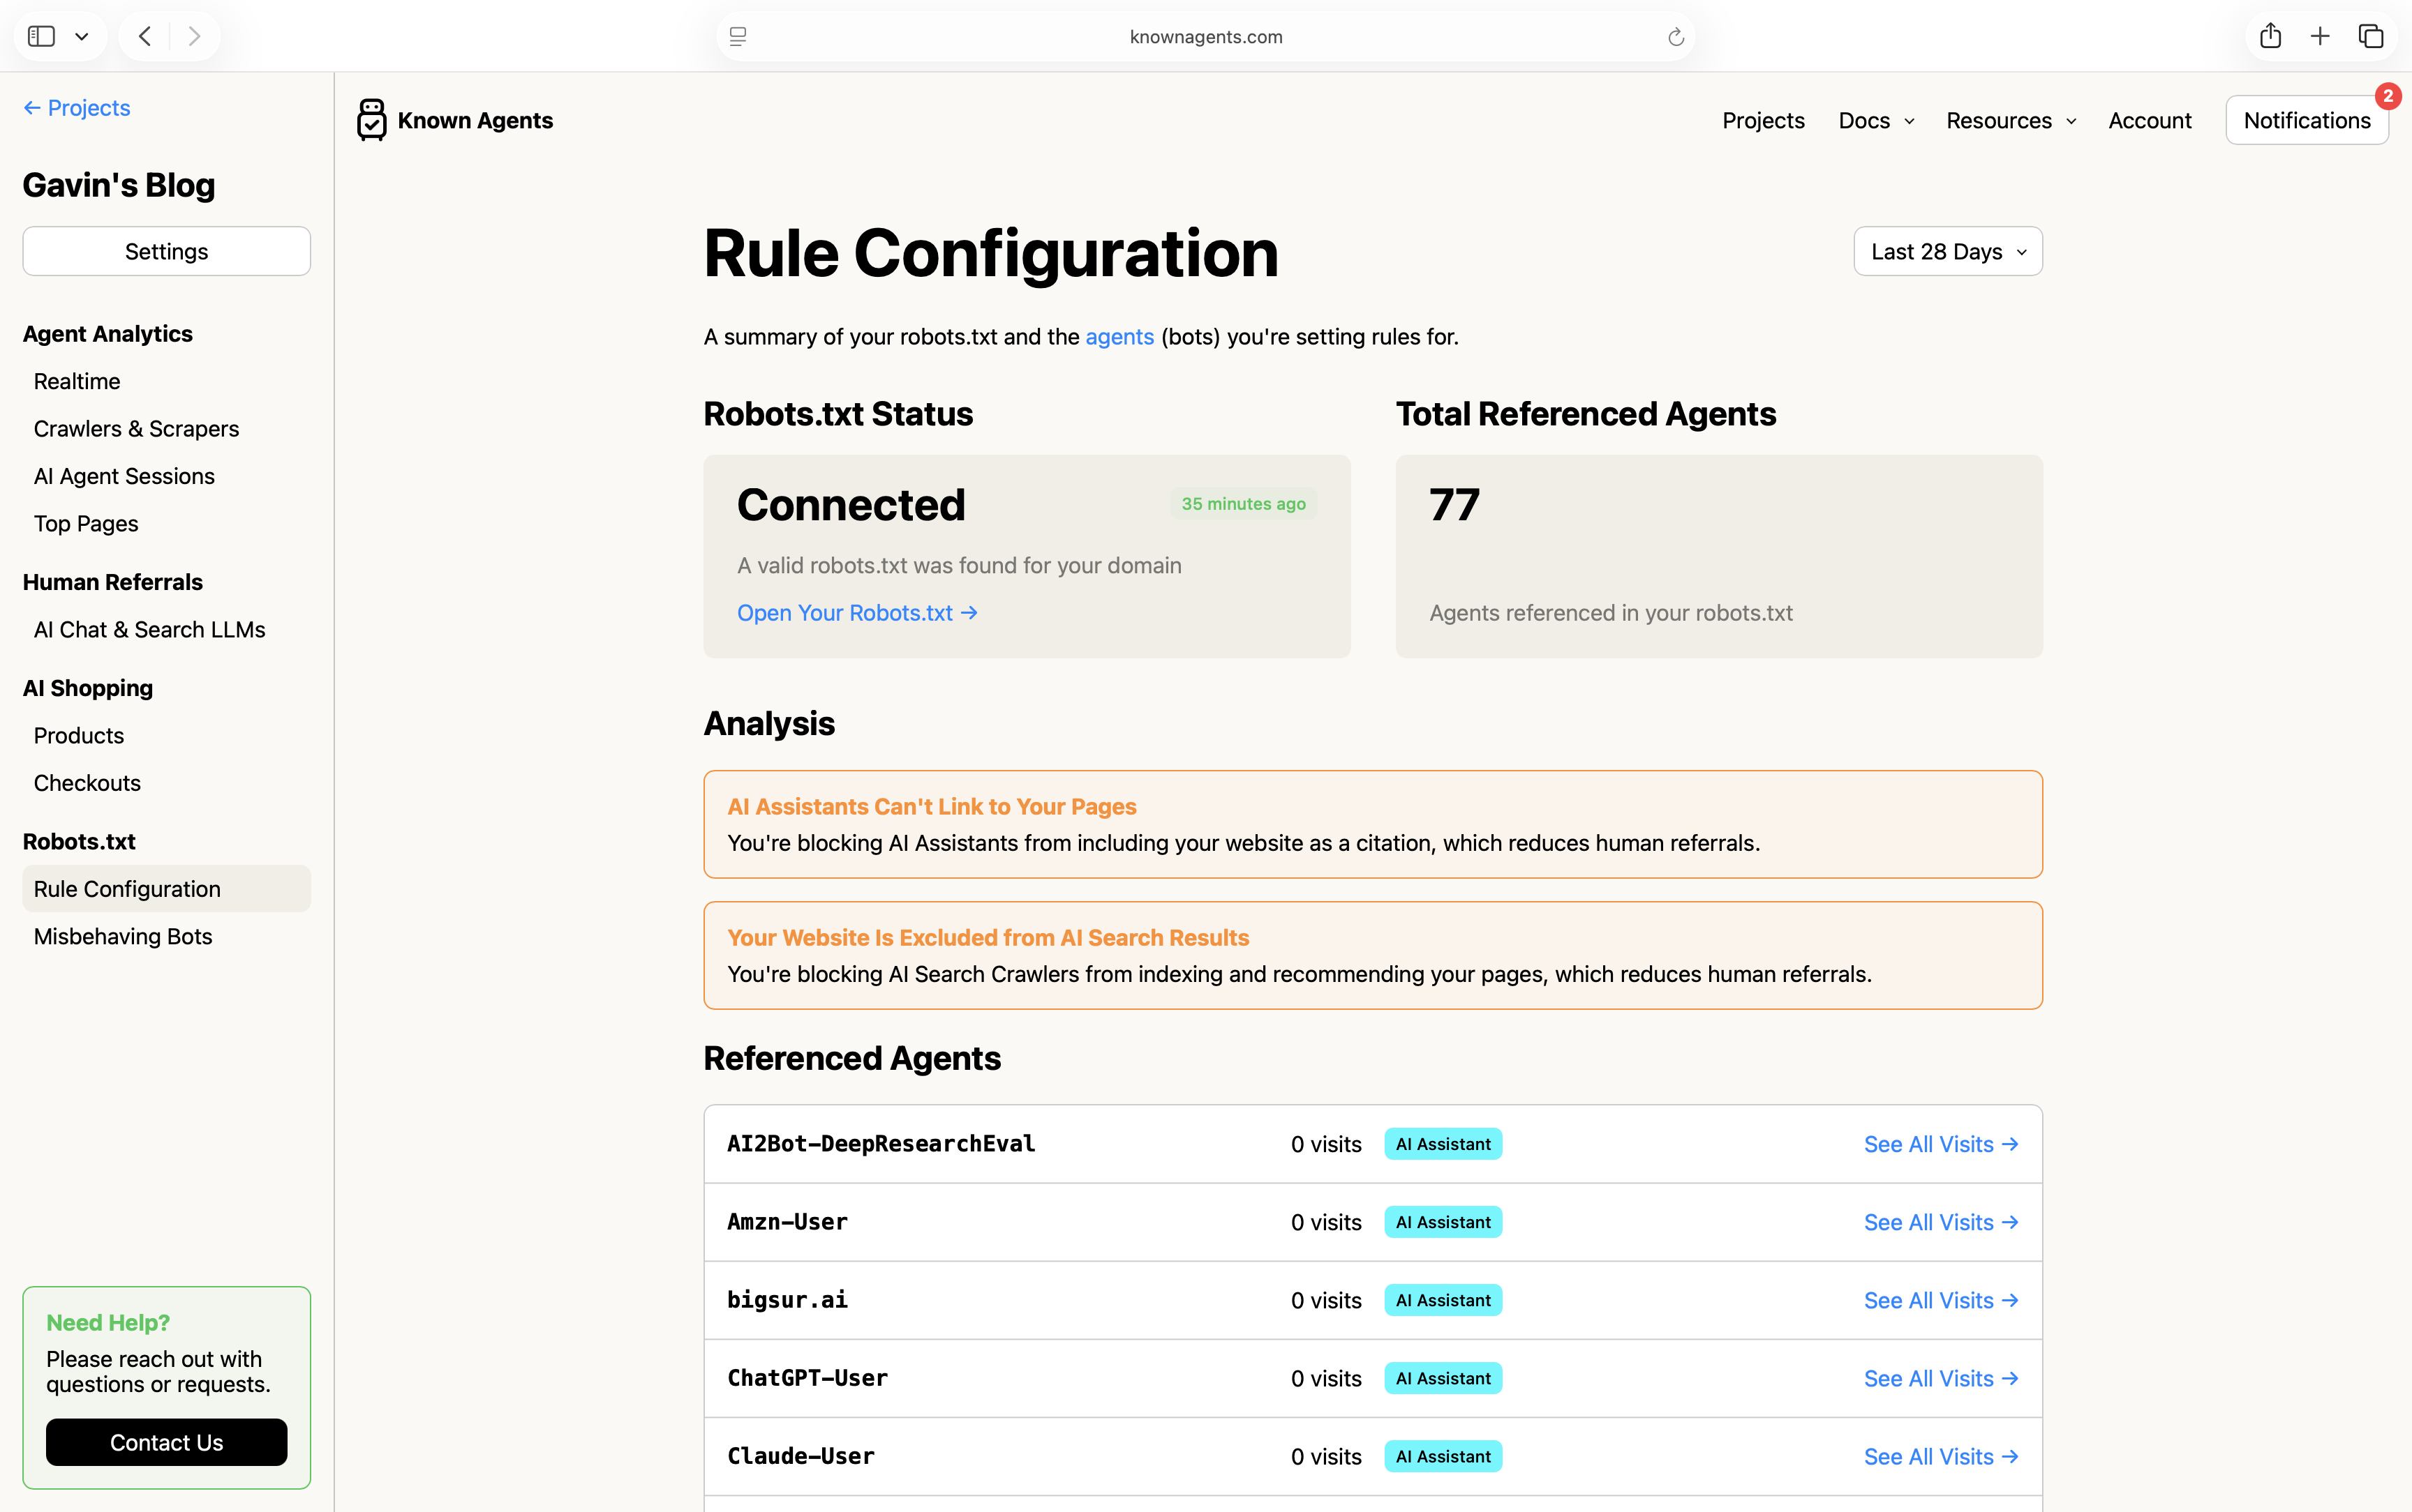Show tab overview icon
This screenshot has width=2412, height=1512.
pyautogui.click(x=2370, y=37)
